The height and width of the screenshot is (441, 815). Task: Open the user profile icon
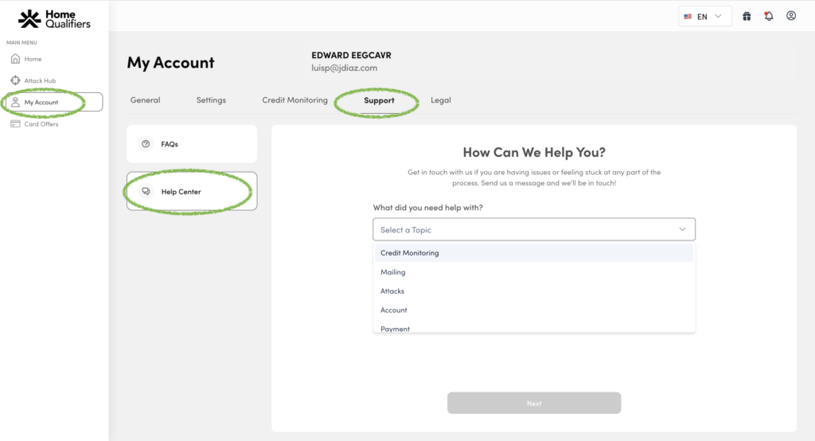tap(791, 16)
